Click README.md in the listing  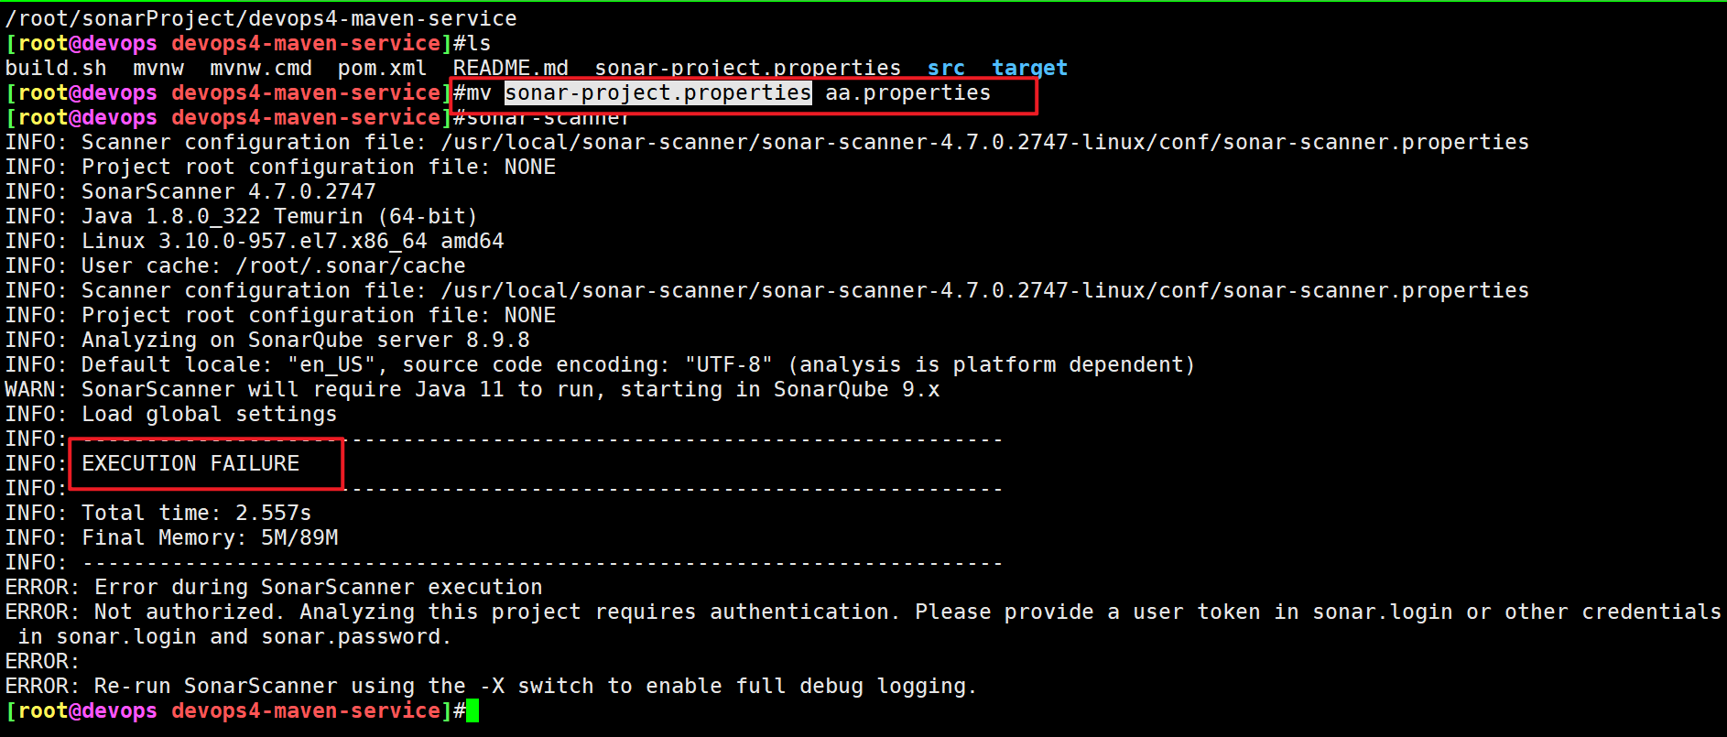[511, 68]
